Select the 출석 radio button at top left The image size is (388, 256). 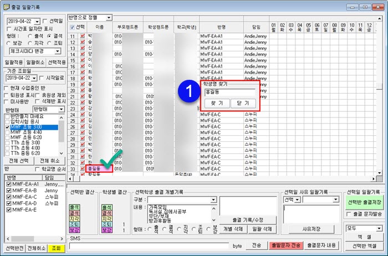(x=30, y=36)
